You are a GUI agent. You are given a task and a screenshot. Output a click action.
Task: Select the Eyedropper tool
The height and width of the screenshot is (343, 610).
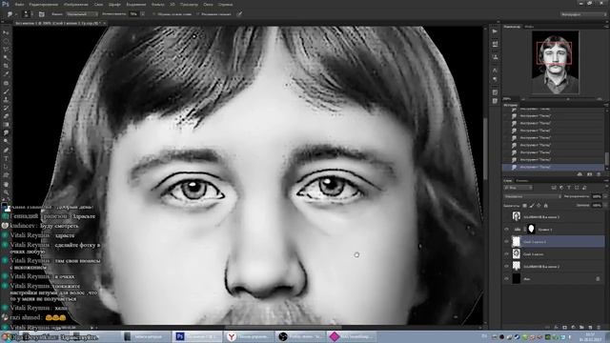tap(6, 74)
